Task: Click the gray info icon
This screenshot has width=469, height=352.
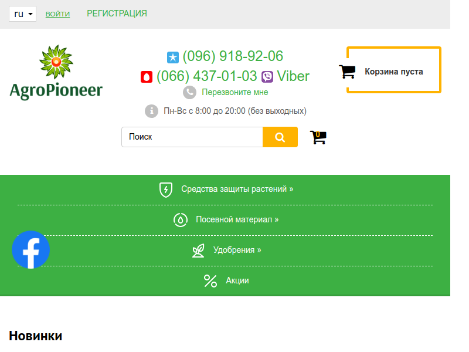Action: [152, 111]
